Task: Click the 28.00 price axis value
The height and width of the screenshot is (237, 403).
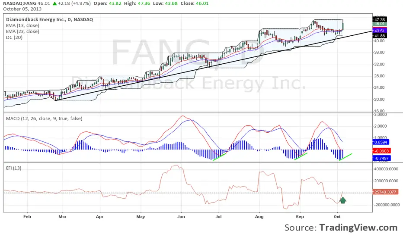Action: [379, 76]
